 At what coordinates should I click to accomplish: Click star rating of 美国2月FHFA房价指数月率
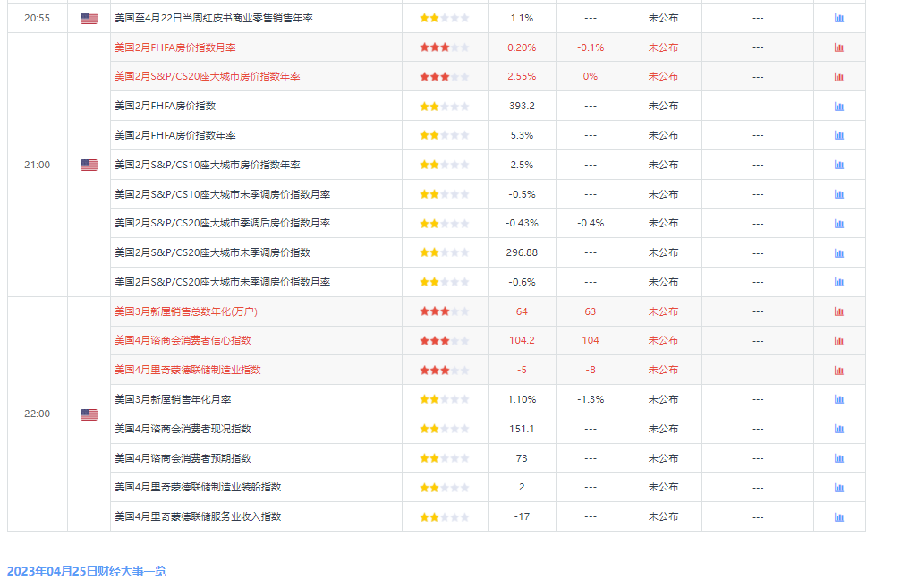444,47
